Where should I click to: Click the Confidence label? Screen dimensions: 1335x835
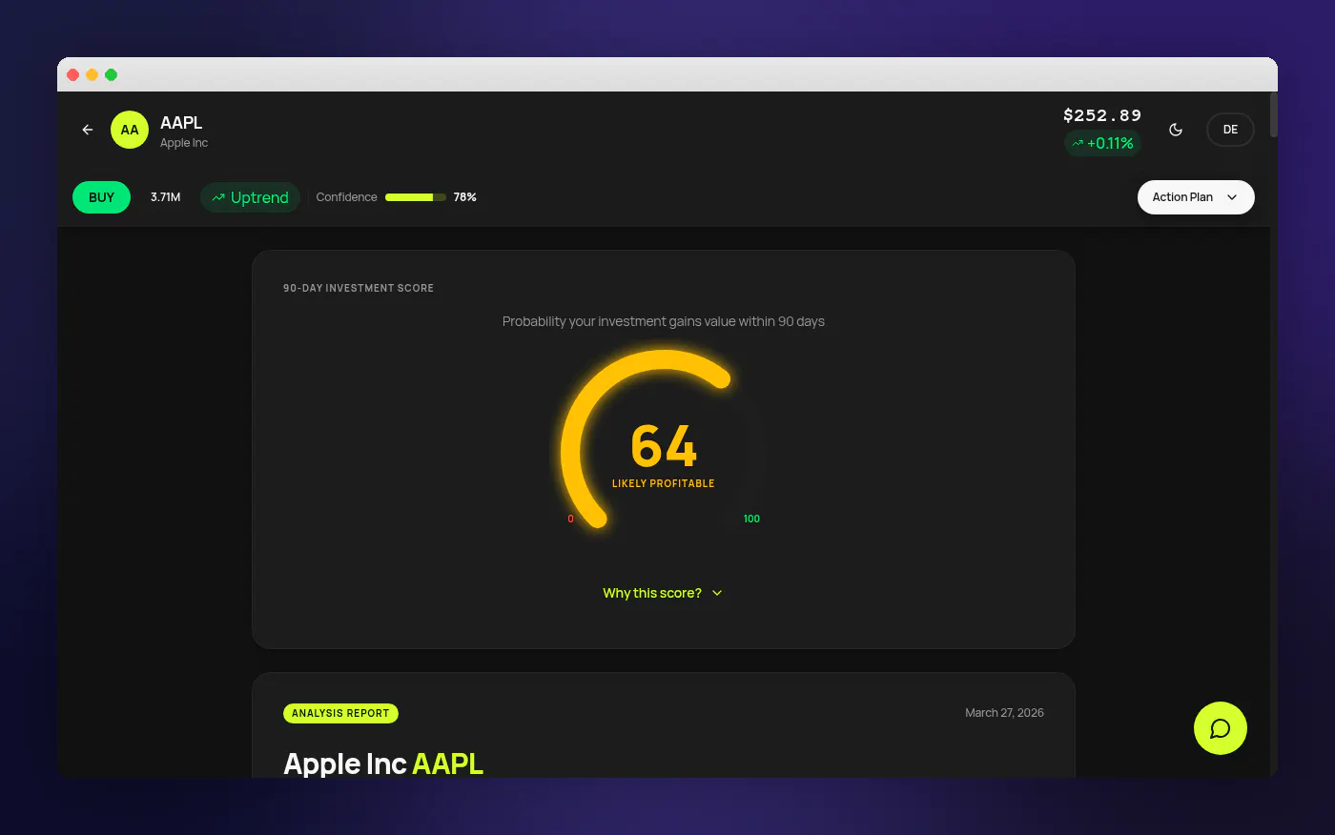pyautogui.click(x=346, y=197)
